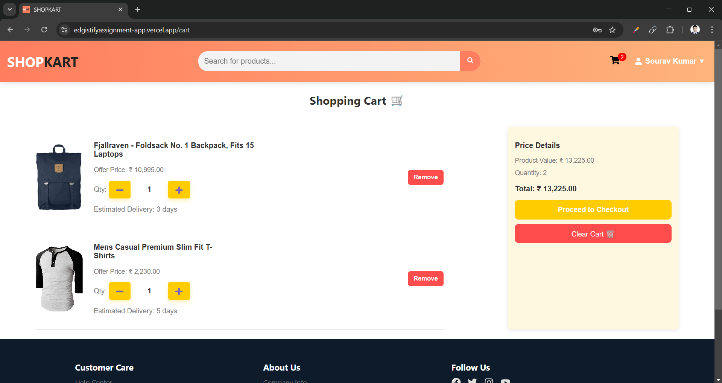The image size is (722, 383).
Task: Click Estimated Delivery: 5 days text
Action: point(135,311)
